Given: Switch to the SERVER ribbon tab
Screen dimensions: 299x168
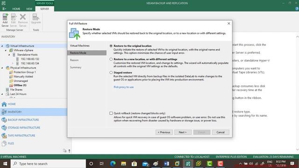Looking at the screenshot, I should [44, 9].
